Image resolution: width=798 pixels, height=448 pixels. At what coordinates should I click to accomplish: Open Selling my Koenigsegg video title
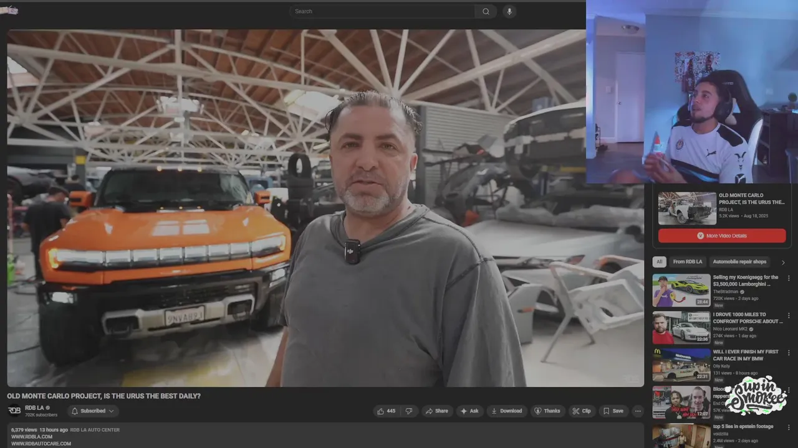tap(746, 281)
